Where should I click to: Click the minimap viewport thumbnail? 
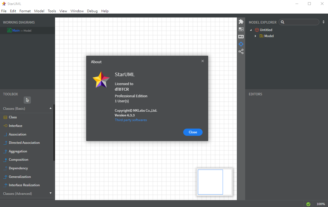[x=210, y=182]
